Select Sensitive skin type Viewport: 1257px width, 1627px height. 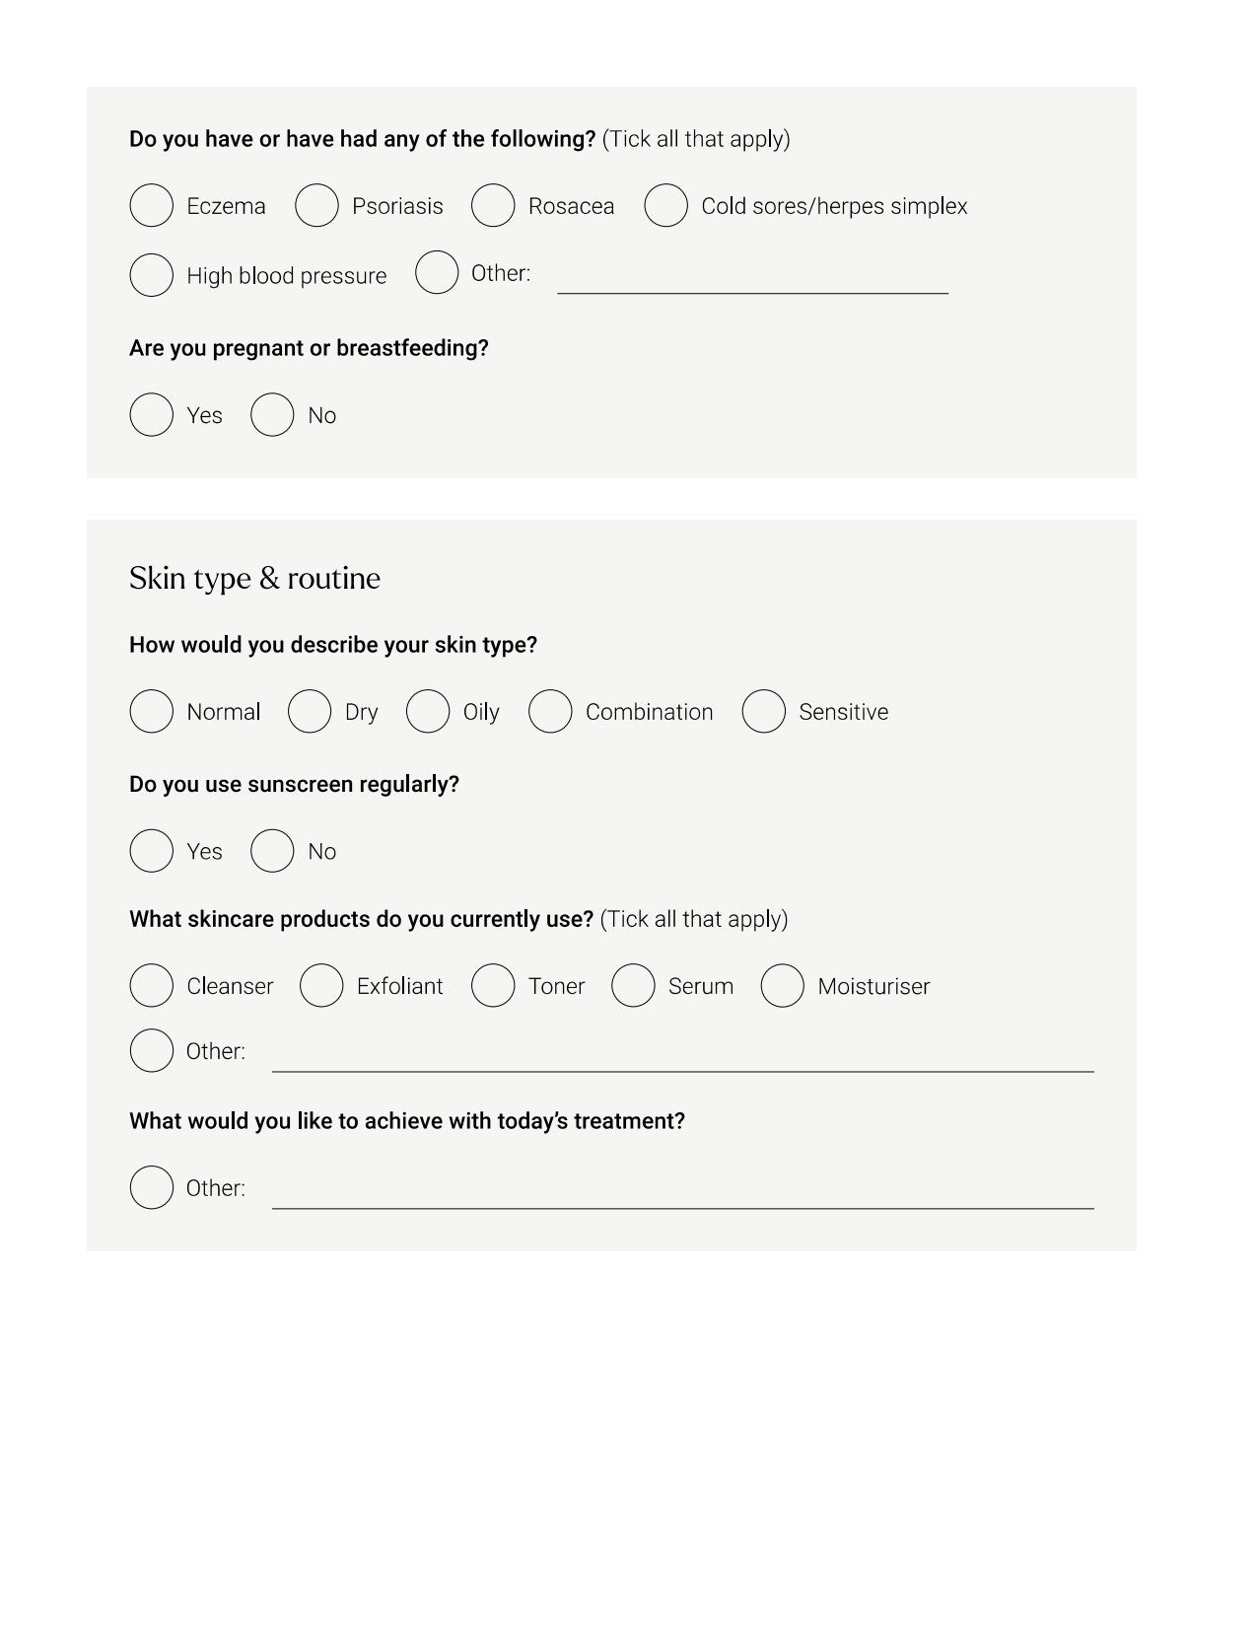(x=763, y=712)
